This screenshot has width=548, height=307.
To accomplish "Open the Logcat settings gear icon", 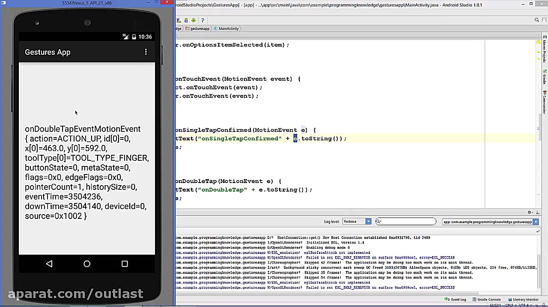I will coord(530,212).
